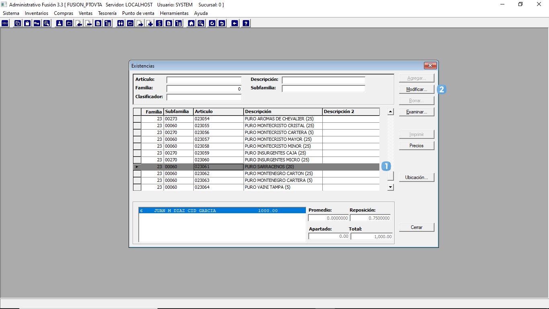Image resolution: width=549 pixels, height=309 pixels.
Task: Click the dollar sign toolbar icon
Action: (159, 23)
